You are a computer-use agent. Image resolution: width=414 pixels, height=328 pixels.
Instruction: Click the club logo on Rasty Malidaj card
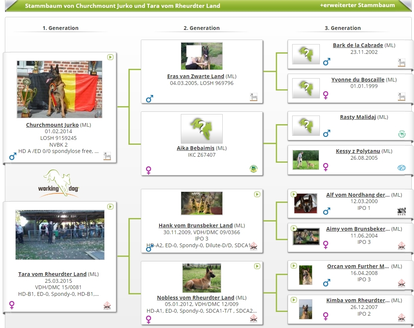tap(402, 134)
